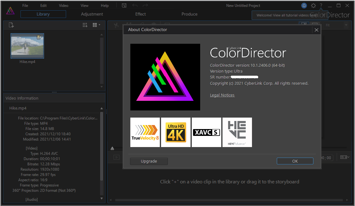Screen dimensions: 355x206
Task: Click the ColorDirector version text line
Action: click(x=247, y=65)
